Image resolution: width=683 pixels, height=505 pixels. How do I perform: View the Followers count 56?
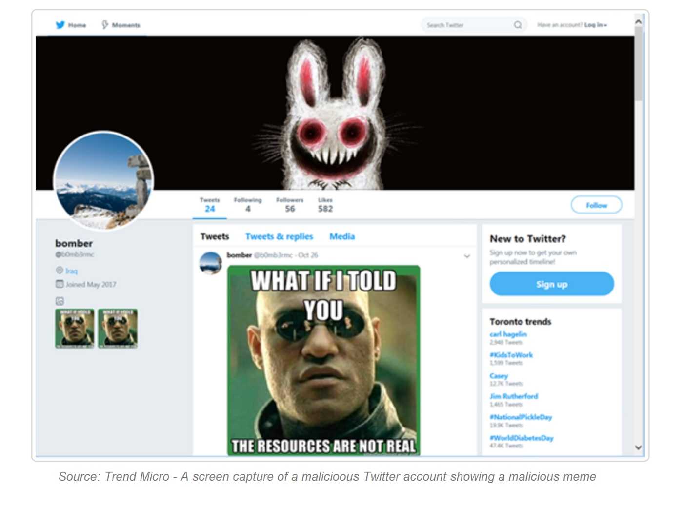click(290, 205)
